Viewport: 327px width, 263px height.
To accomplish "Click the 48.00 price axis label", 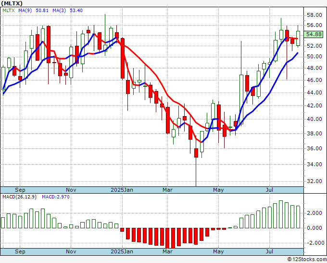I will [314, 68].
